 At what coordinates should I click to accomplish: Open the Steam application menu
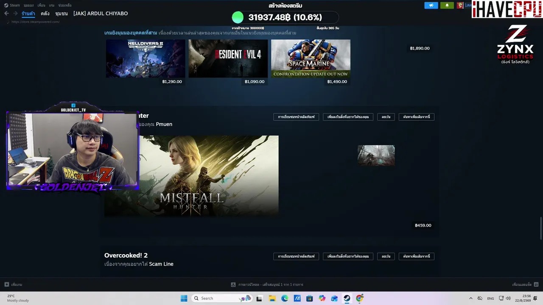tap(12, 6)
